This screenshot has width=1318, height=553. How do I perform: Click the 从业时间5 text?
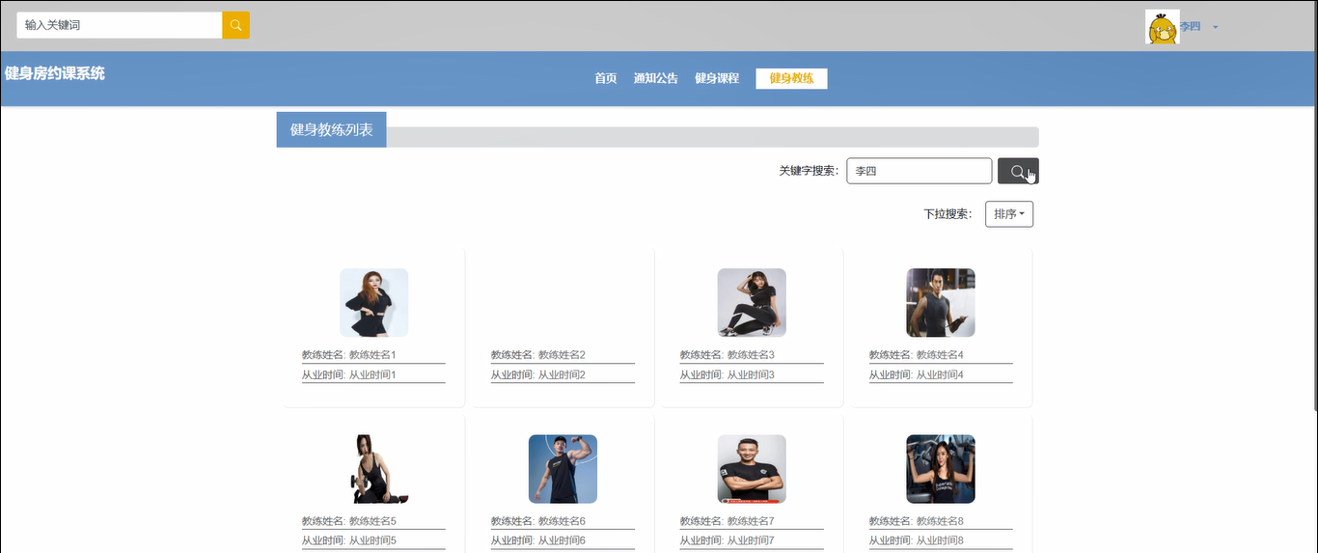point(372,540)
